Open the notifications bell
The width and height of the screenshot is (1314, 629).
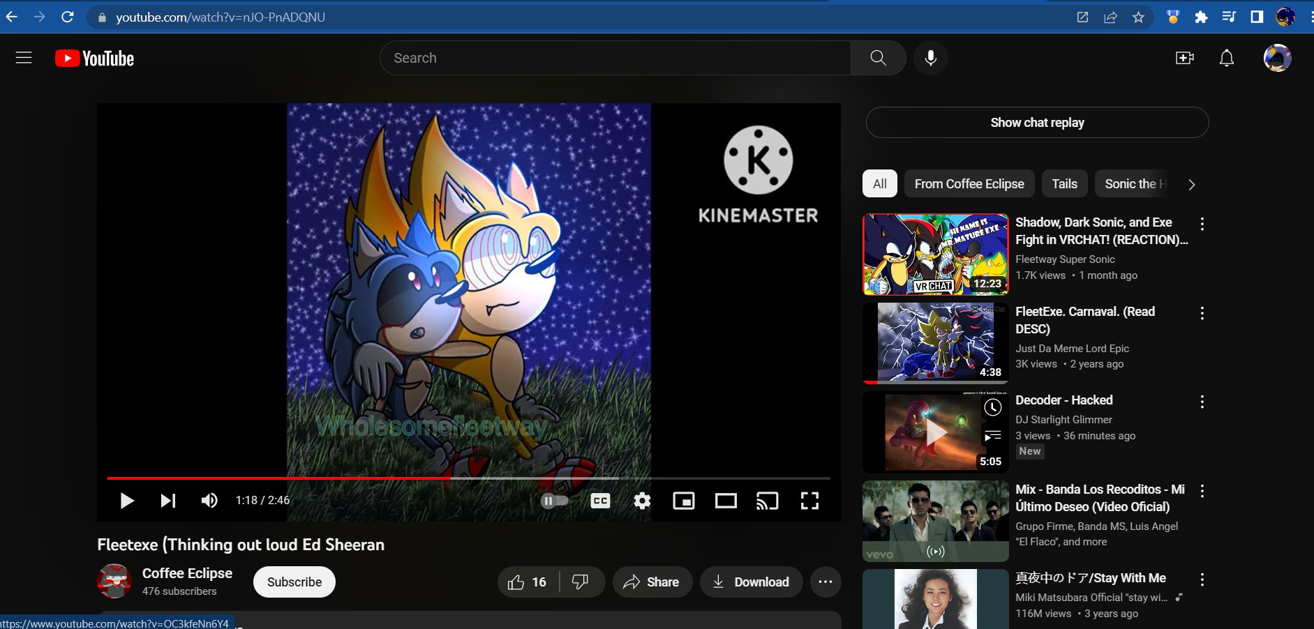(x=1226, y=58)
